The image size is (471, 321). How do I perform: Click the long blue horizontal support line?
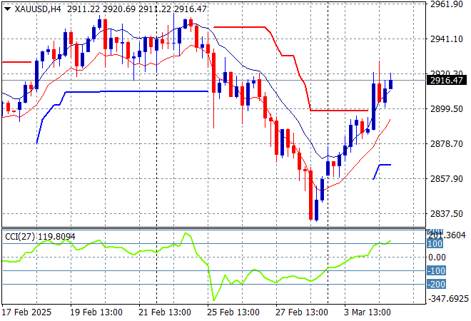click(136, 91)
